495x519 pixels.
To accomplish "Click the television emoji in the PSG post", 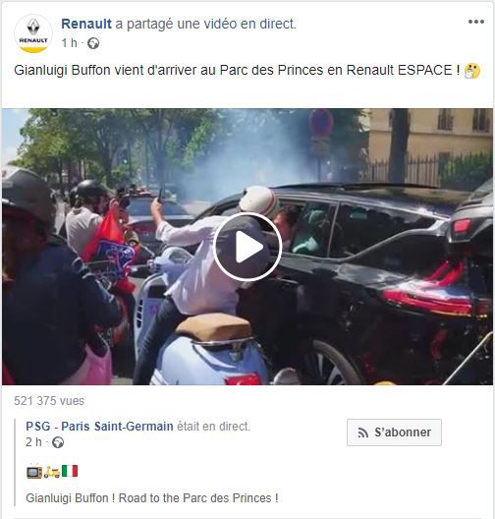I will tap(34, 472).
